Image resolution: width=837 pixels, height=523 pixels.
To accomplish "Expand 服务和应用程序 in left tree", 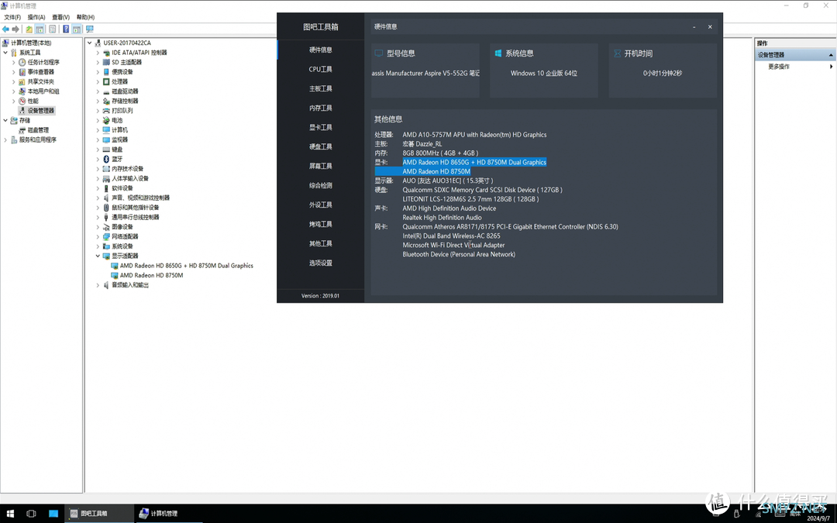I will pyautogui.click(x=5, y=139).
